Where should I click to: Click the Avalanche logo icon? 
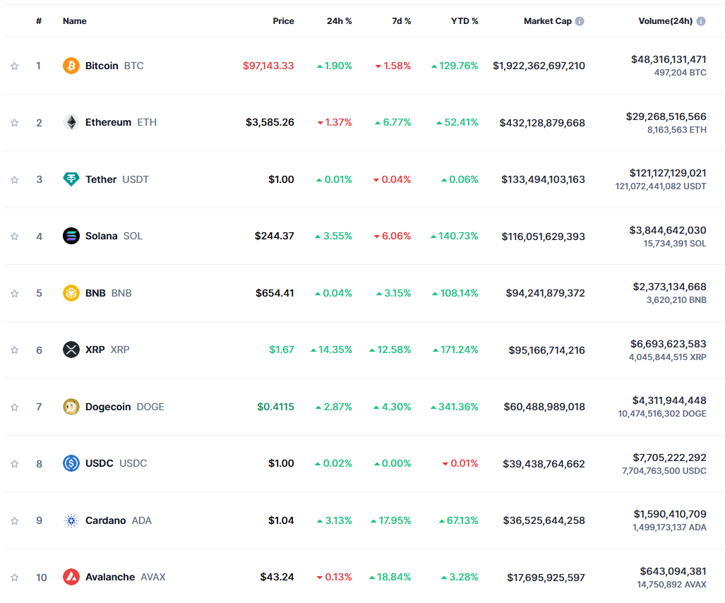click(x=71, y=577)
